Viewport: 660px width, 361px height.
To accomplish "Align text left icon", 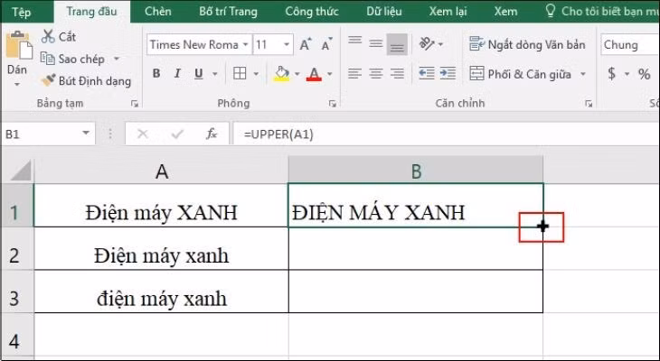I will tap(354, 74).
